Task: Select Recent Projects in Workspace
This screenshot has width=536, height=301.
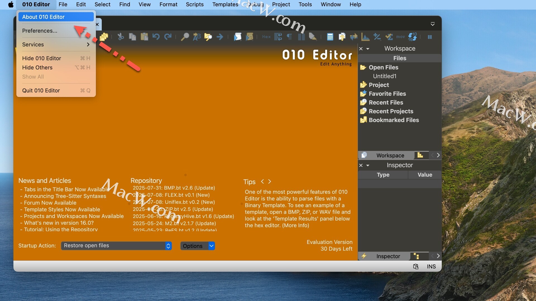Action: point(391,111)
